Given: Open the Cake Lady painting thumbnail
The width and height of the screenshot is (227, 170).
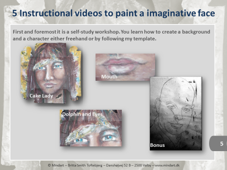Looking at the screenshot, I should [x=51, y=73].
